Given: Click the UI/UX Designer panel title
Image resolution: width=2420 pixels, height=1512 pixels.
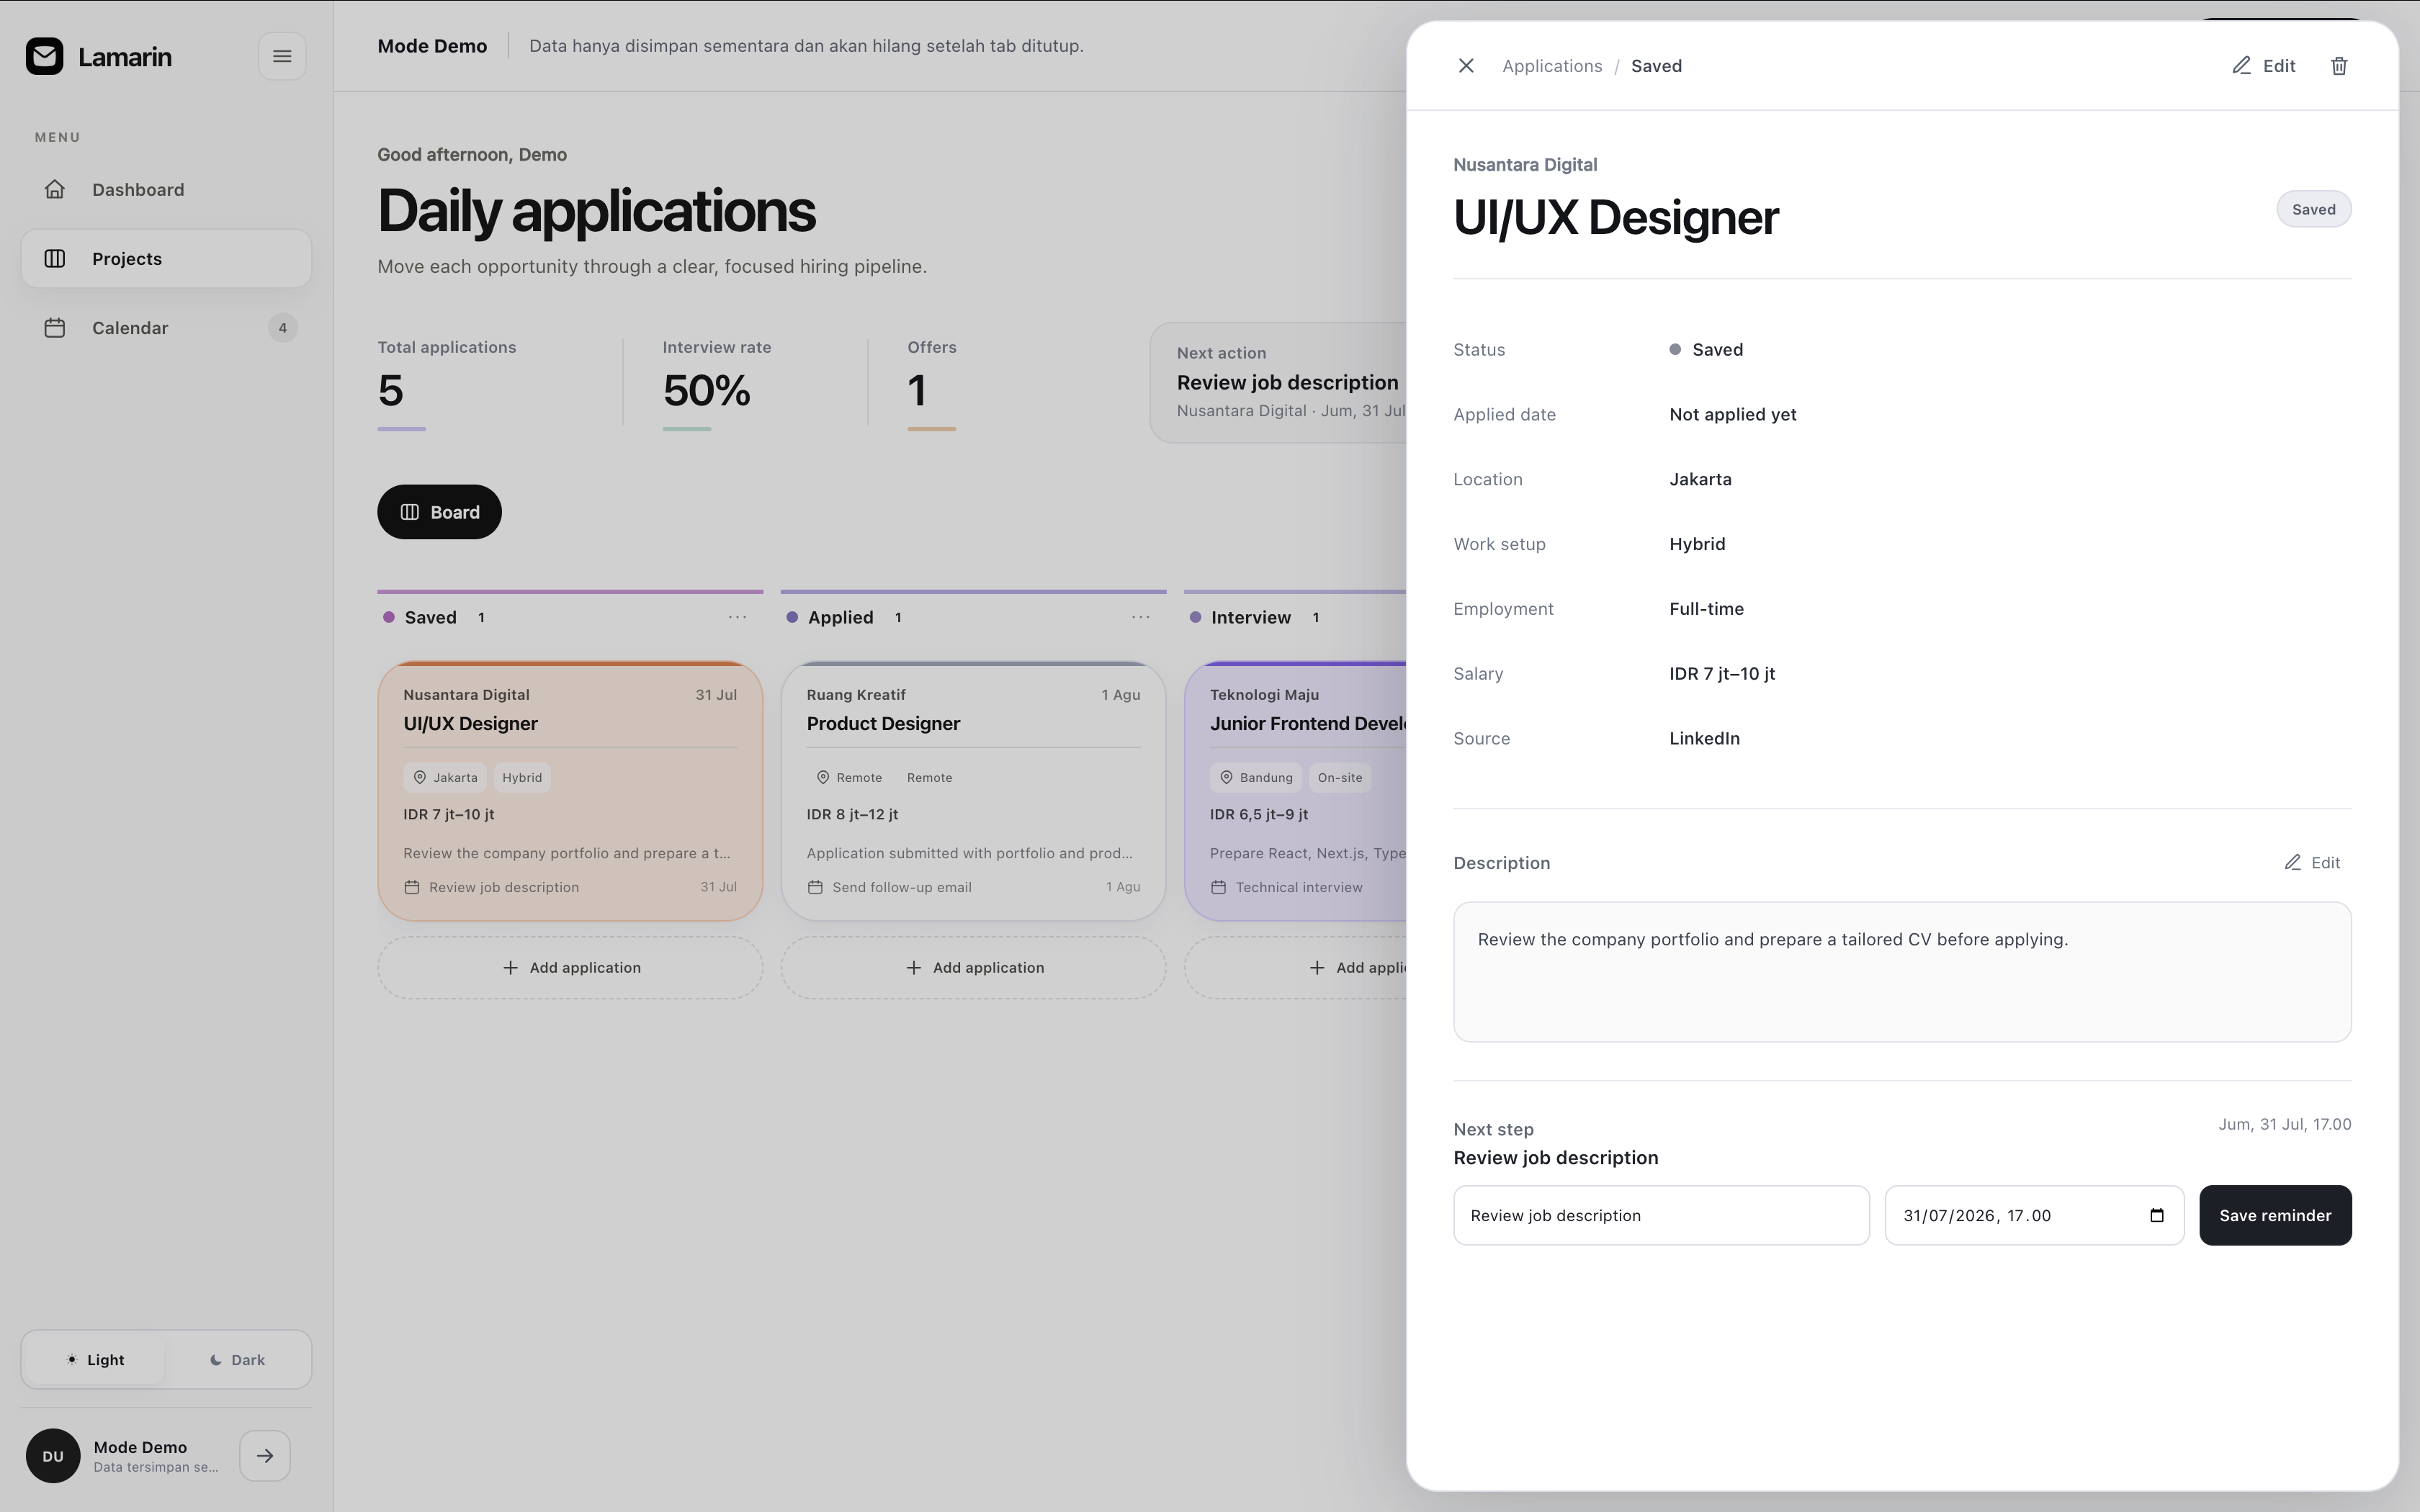Looking at the screenshot, I should tap(1615, 217).
